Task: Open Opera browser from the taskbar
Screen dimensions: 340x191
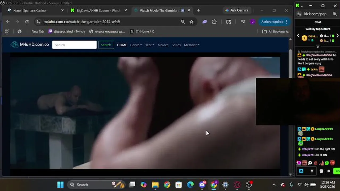Action: coord(237,185)
